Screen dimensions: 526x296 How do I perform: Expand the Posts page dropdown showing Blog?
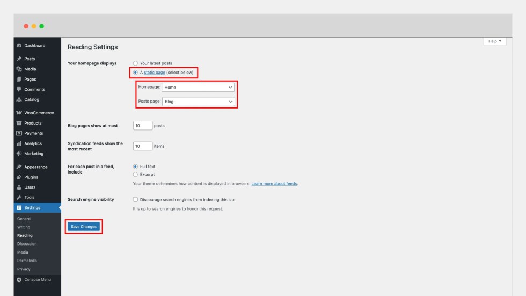click(198, 101)
